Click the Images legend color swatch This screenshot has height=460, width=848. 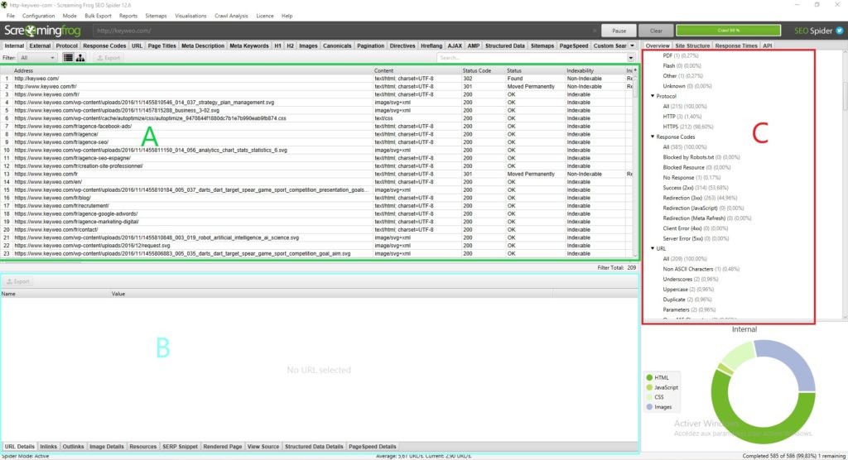649,407
